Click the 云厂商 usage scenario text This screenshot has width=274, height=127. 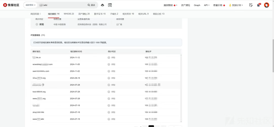click(x=119, y=24)
